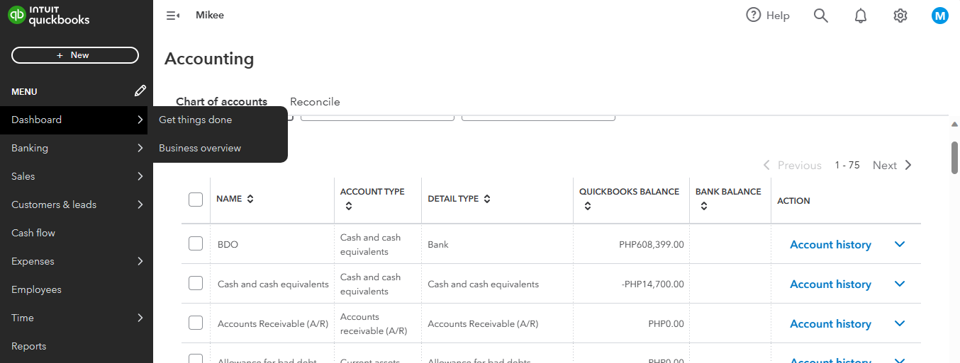Choose Business overview from the flyout
Screen dimensions: 960x363
pos(200,148)
